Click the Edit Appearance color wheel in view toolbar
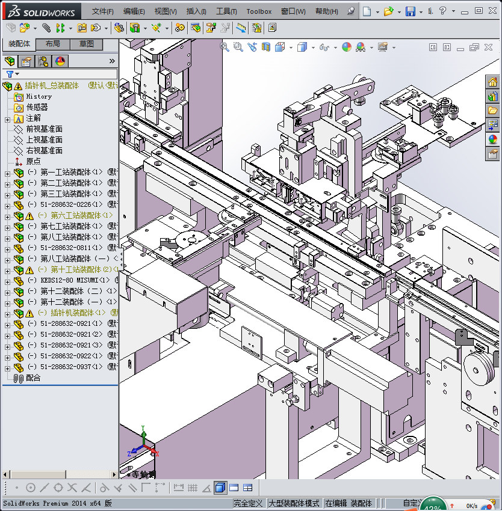 pyautogui.click(x=346, y=47)
